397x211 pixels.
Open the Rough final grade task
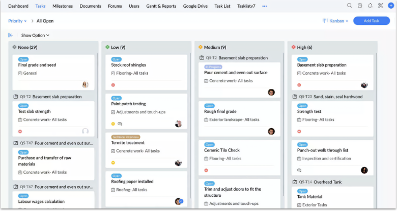[x=220, y=111]
